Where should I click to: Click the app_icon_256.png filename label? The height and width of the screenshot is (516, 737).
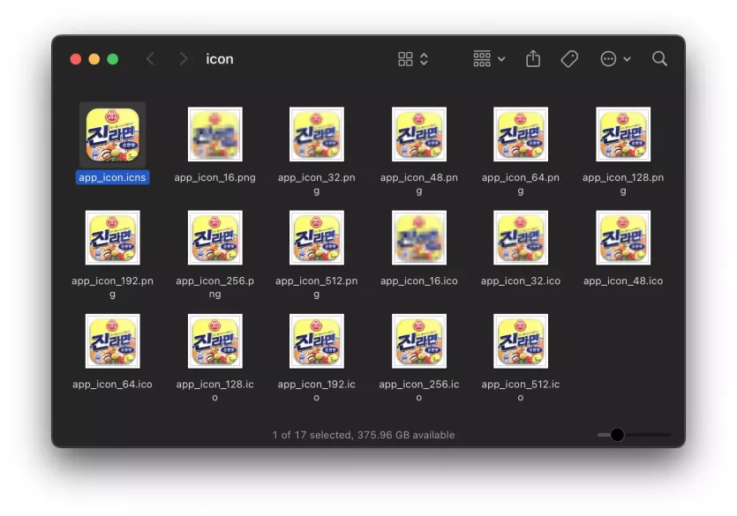[214, 288]
